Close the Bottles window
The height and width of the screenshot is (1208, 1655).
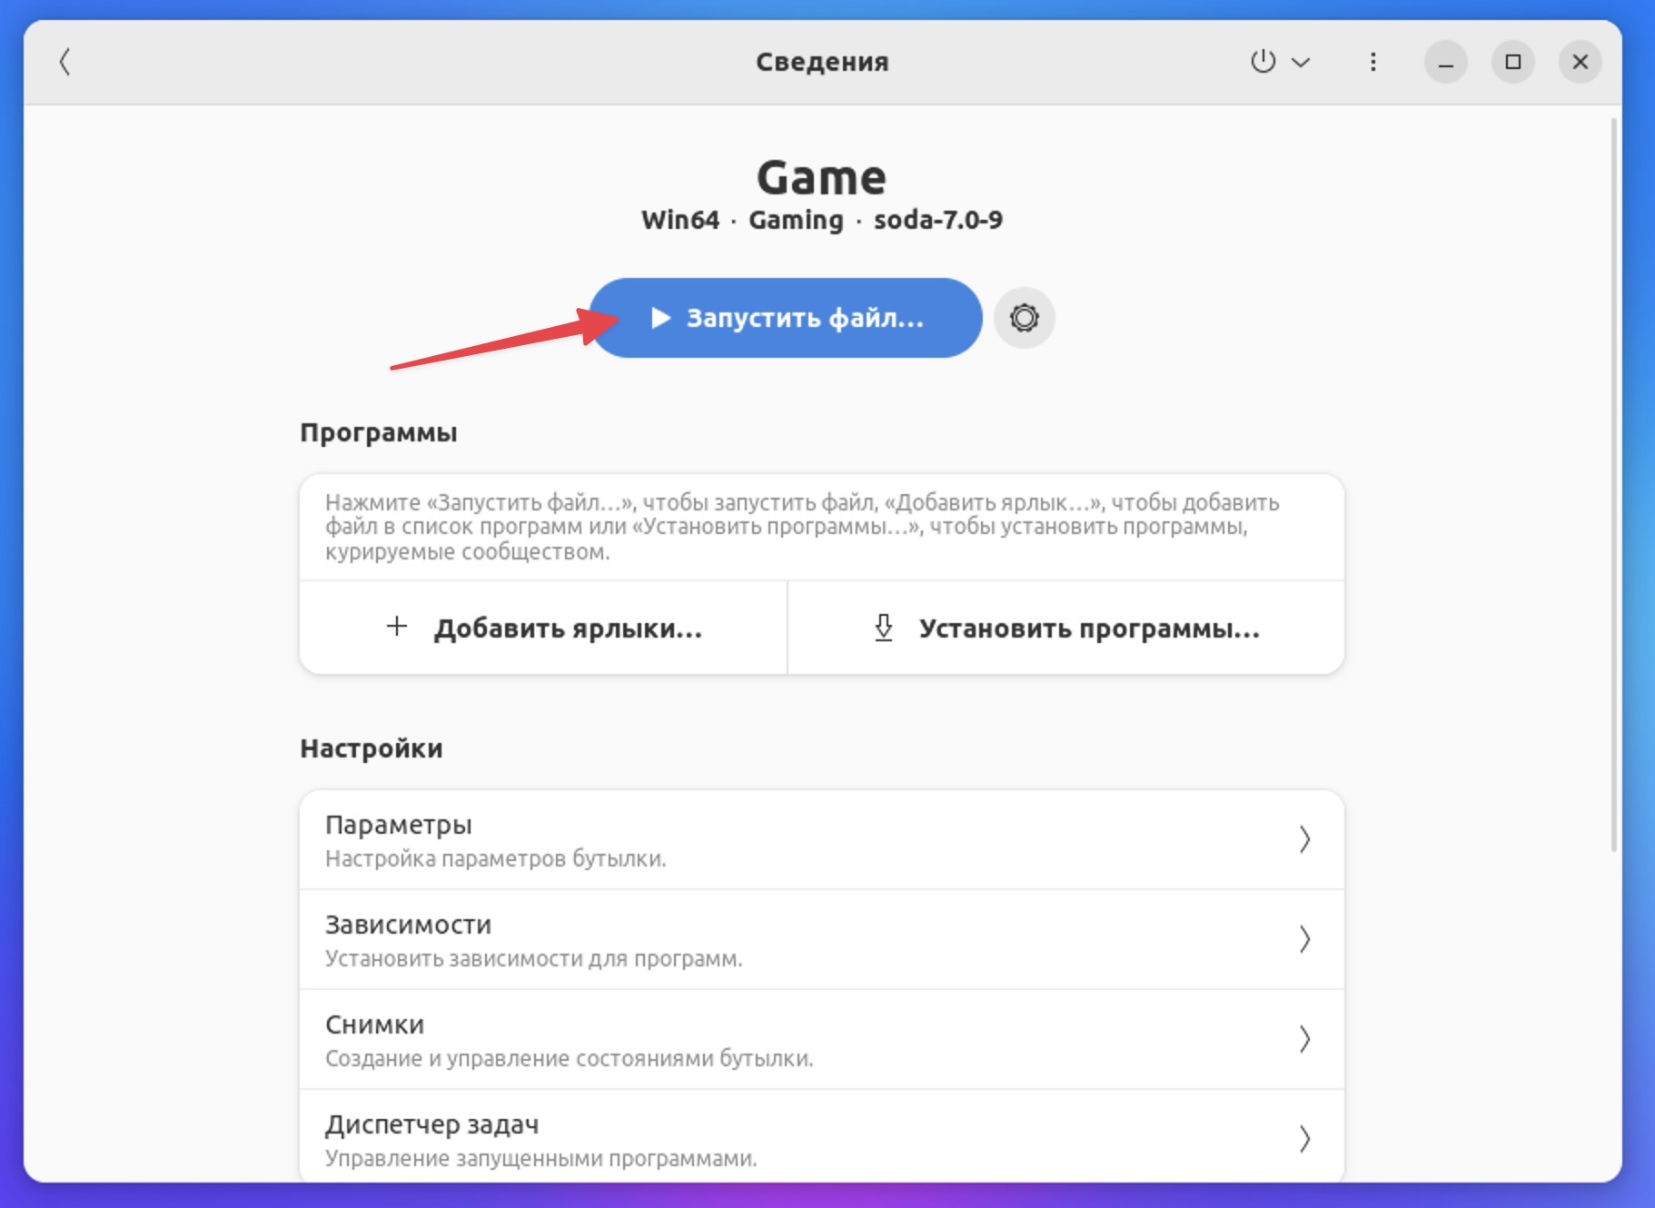pos(1580,62)
